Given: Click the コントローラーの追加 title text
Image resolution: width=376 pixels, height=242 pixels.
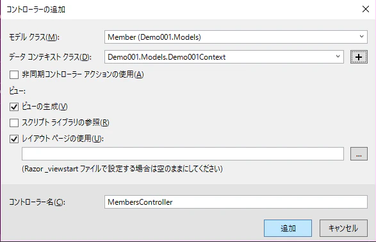Looking at the screenshot, I should [x=35, y=10].
